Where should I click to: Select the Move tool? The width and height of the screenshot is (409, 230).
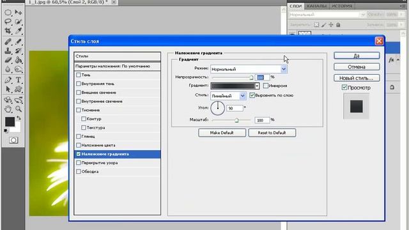click(x=19, y=12)
